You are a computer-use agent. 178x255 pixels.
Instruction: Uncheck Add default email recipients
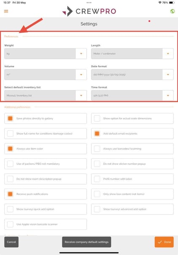[x=97, y=133]
